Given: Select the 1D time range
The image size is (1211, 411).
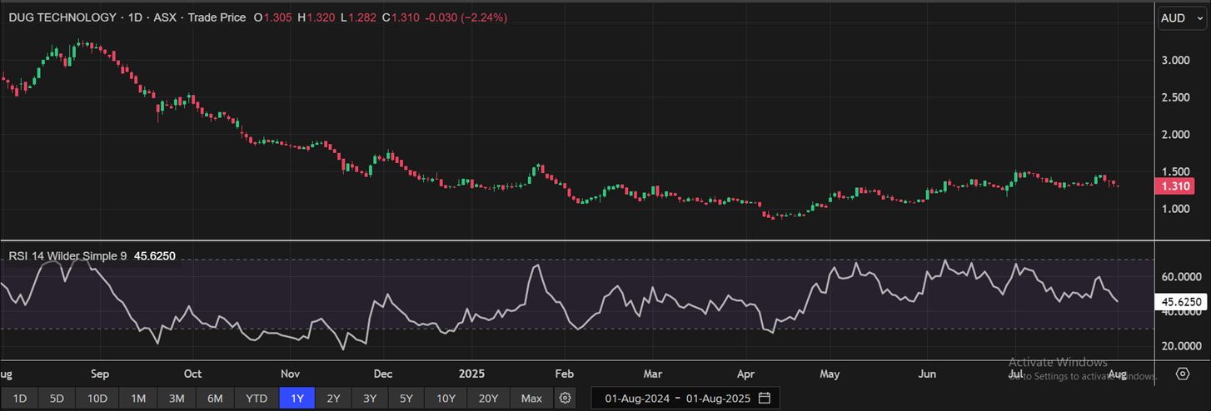Looking at the screenshot, I should tap(20, 399).
